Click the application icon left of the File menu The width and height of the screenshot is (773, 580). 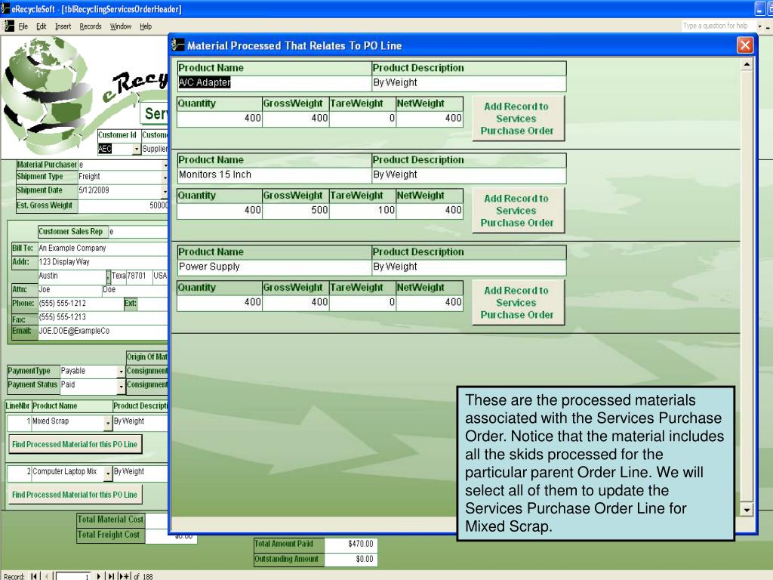point(9,26)
